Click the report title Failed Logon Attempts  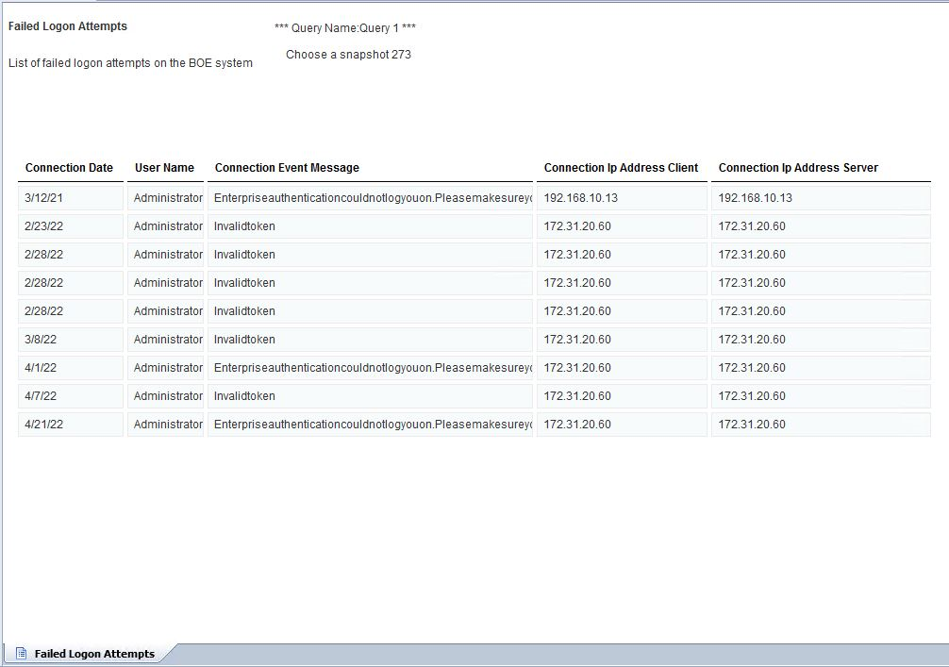click(x=67, y=26)
